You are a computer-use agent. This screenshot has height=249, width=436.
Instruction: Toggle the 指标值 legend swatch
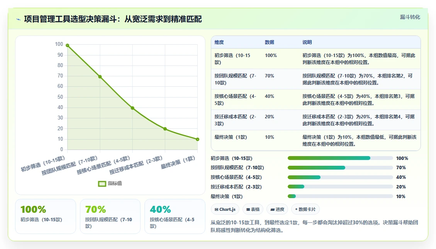pyautogui.click(x=102, y=184)
